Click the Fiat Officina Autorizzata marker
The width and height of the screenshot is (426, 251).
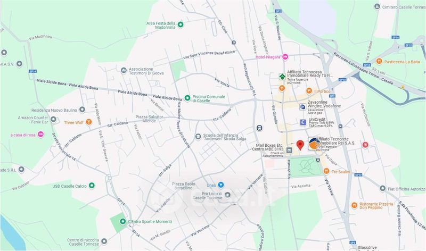click(x=382, y=188)
